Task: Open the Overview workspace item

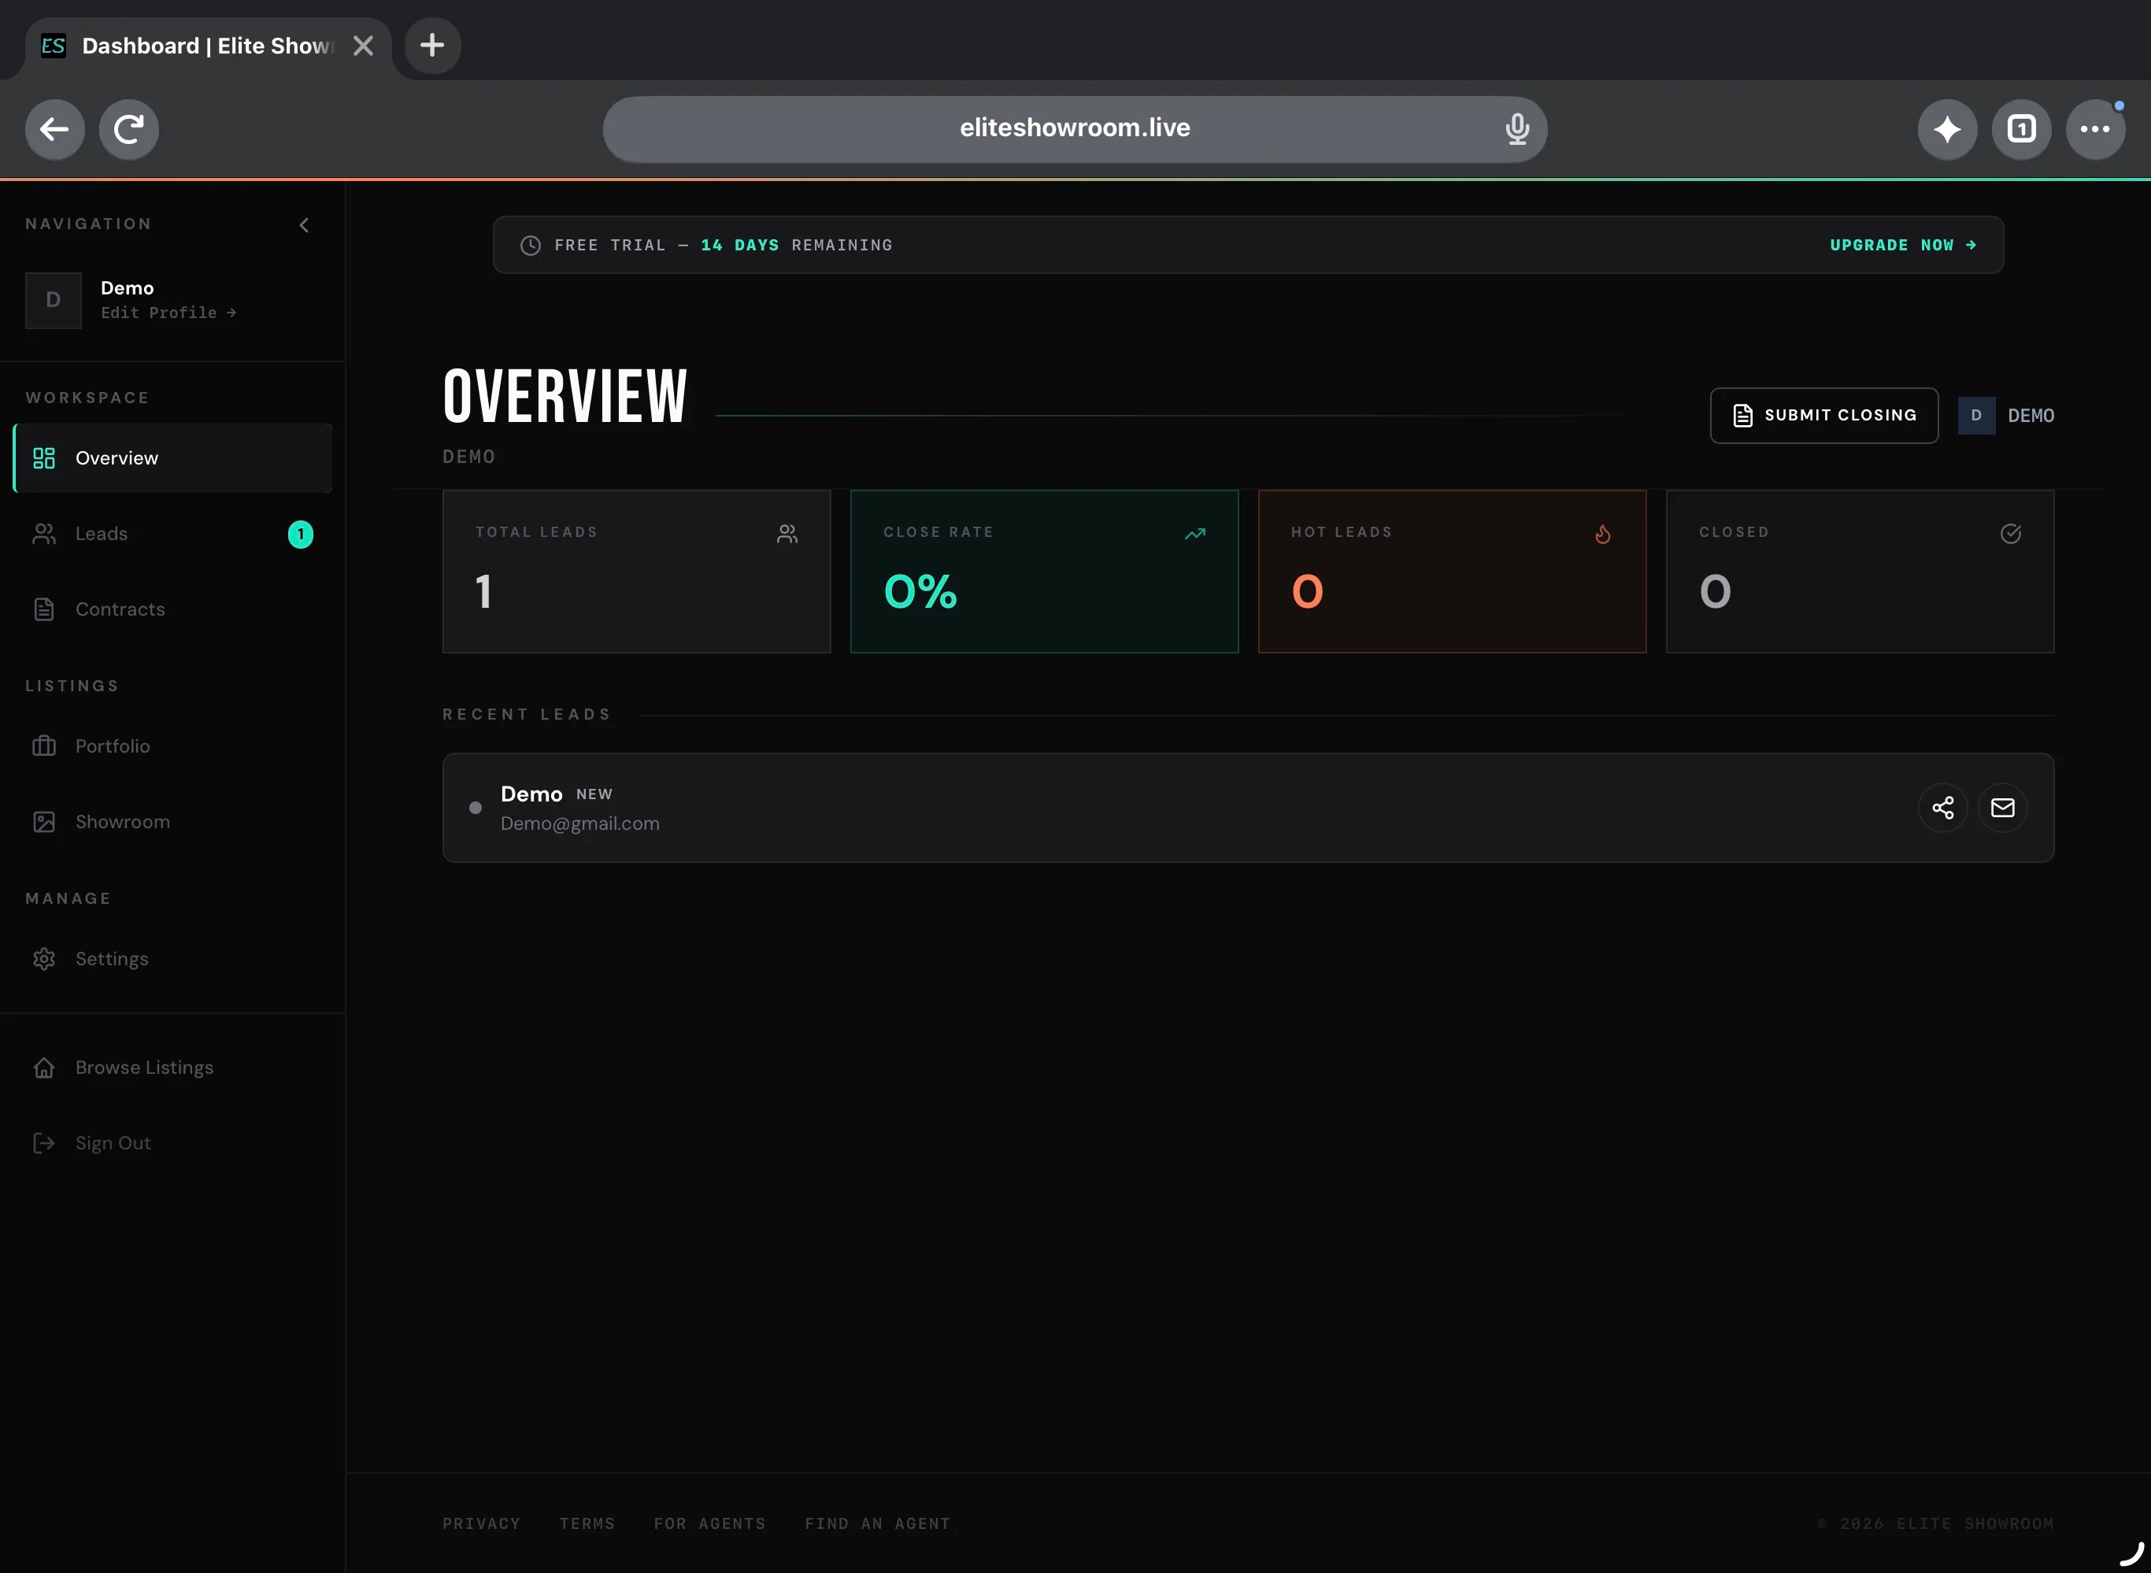Action: point(172,458)
